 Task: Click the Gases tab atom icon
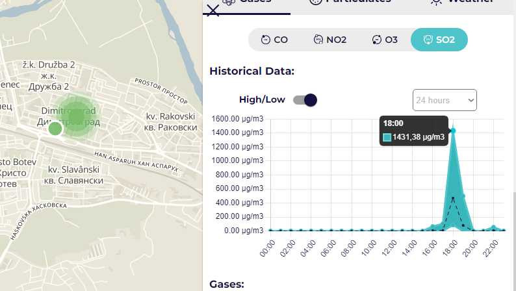click(229, 2)
